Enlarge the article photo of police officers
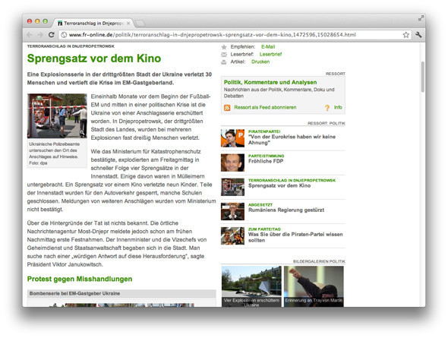The height and width of the screenshot is (338, 448). click(57, 115)
